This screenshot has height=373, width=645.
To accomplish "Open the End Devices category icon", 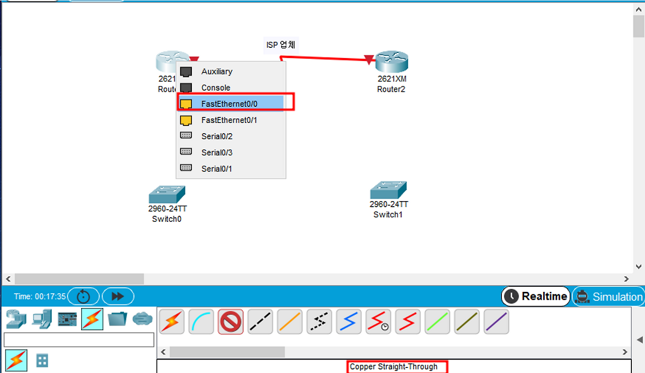I will (x=42, y=319).
